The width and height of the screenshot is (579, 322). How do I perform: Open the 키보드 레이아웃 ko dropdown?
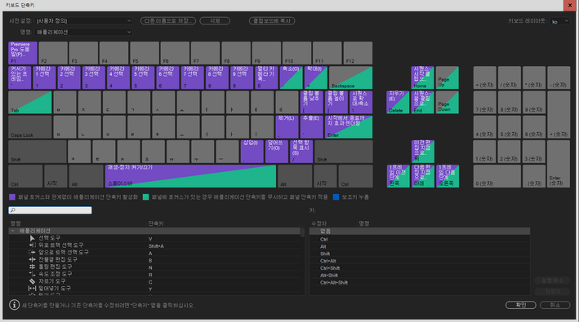[x=559, y=21]
